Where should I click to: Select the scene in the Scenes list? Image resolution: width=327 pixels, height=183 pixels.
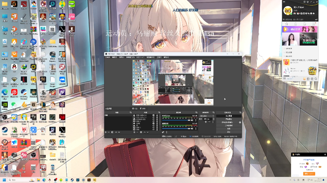pos(118,115)
